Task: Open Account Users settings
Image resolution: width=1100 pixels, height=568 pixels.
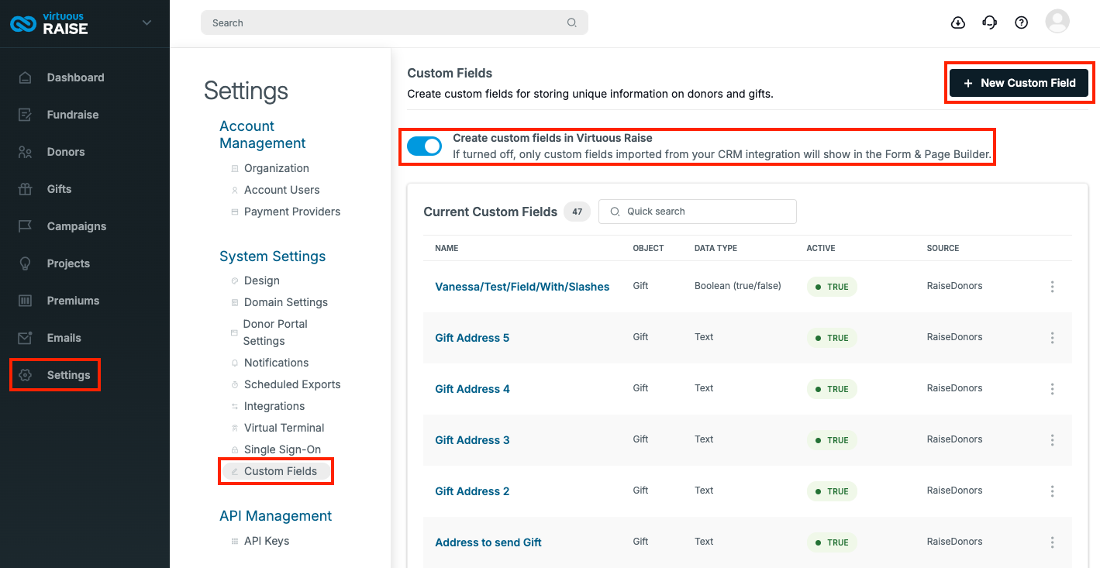Action: pyautogui.click(x=281, y=190)
